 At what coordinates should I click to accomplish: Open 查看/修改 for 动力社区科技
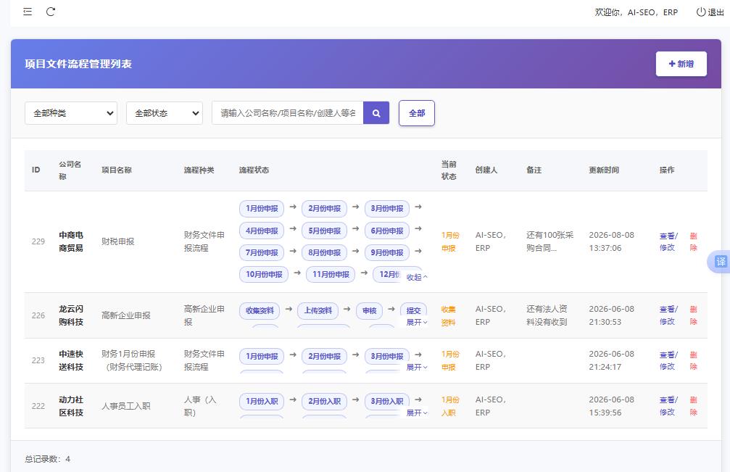click(668, 406)
